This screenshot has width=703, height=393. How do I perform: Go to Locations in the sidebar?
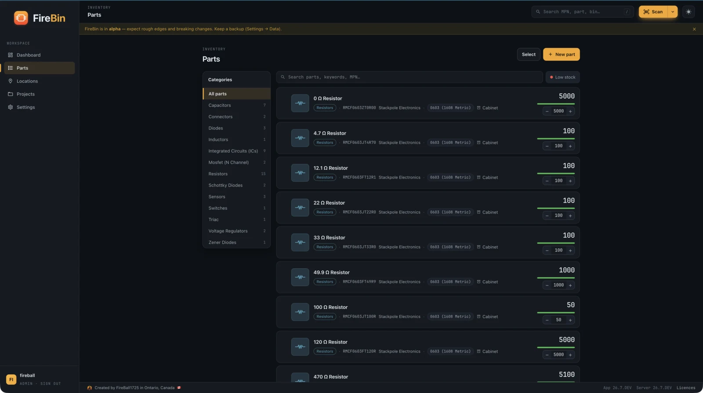(x=40, y=81)
